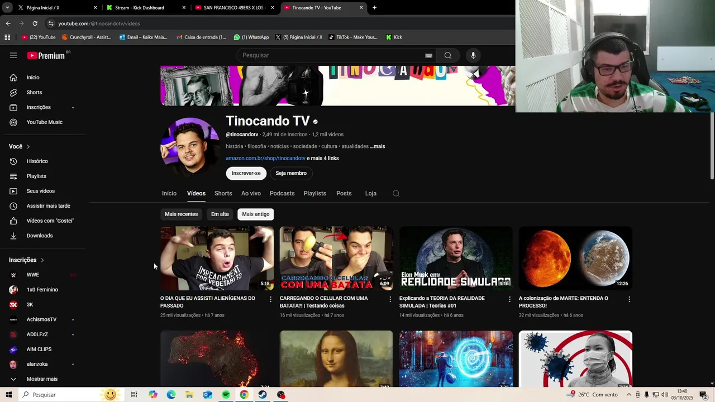Play ALIENÍGENAS DO PASSADO video thumbnail

217,258
